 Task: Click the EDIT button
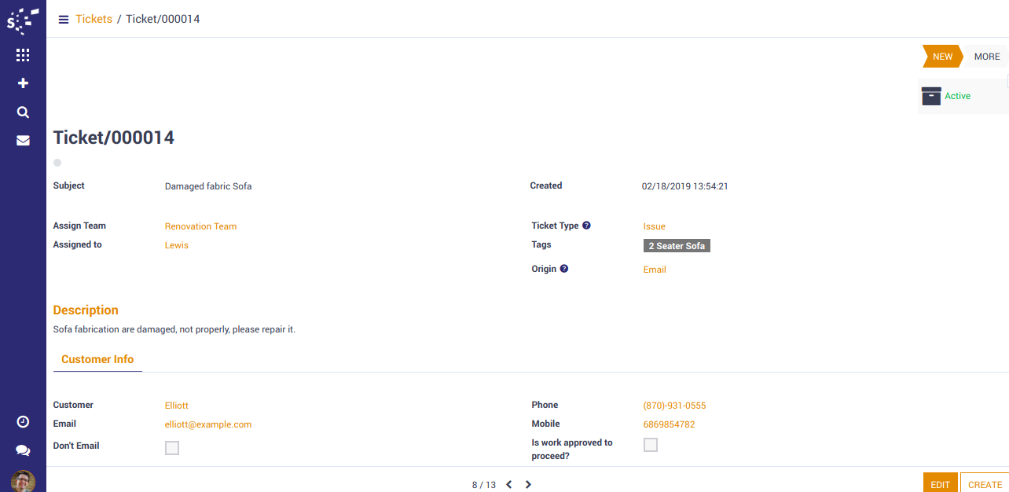(940, 484)
